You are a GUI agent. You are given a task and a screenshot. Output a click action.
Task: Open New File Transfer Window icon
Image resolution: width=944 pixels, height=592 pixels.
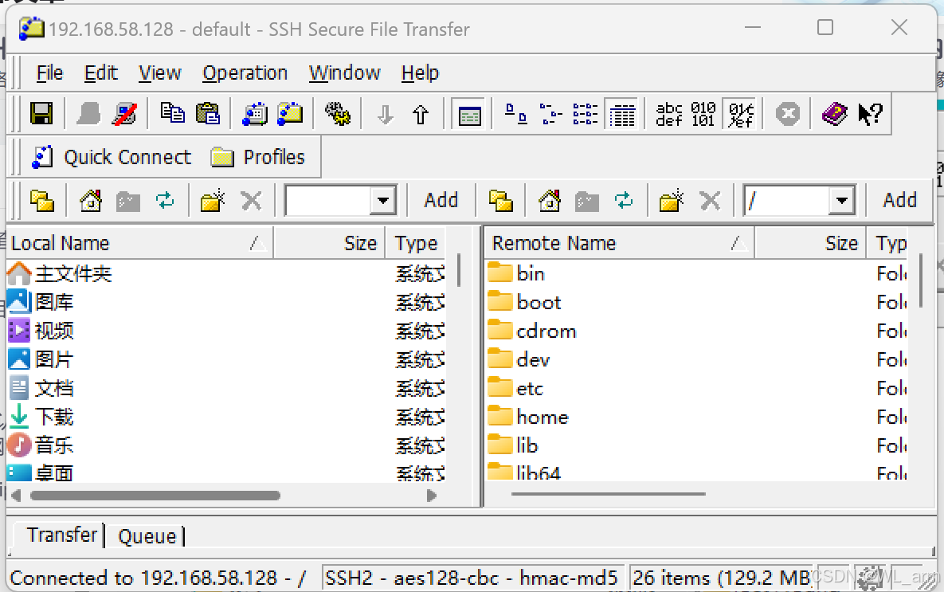coord(290,113)
